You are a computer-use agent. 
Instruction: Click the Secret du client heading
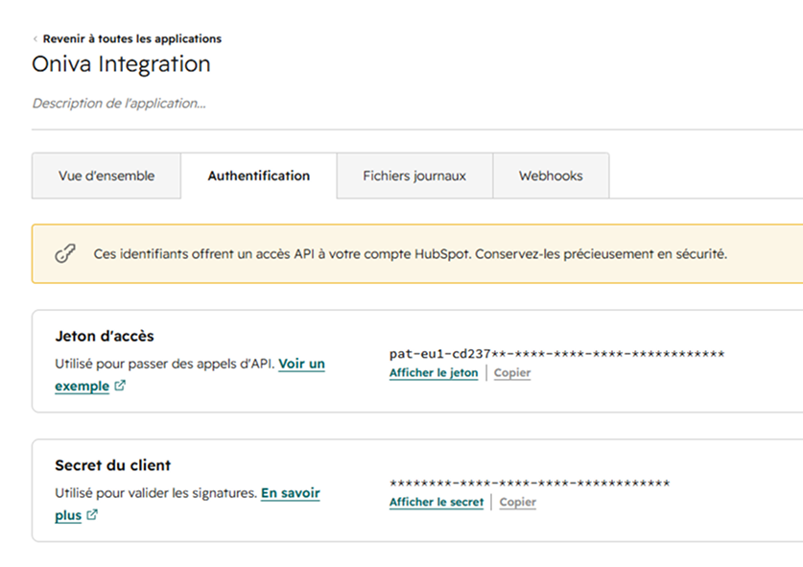[x=112, y=465]
